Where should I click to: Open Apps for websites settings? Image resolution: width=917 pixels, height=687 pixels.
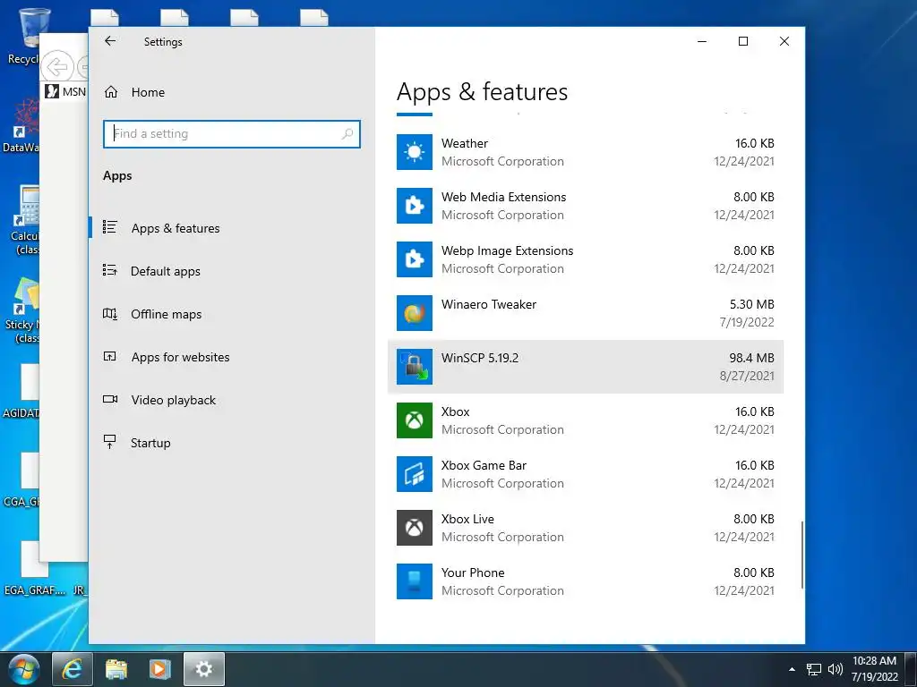point(232,357)
